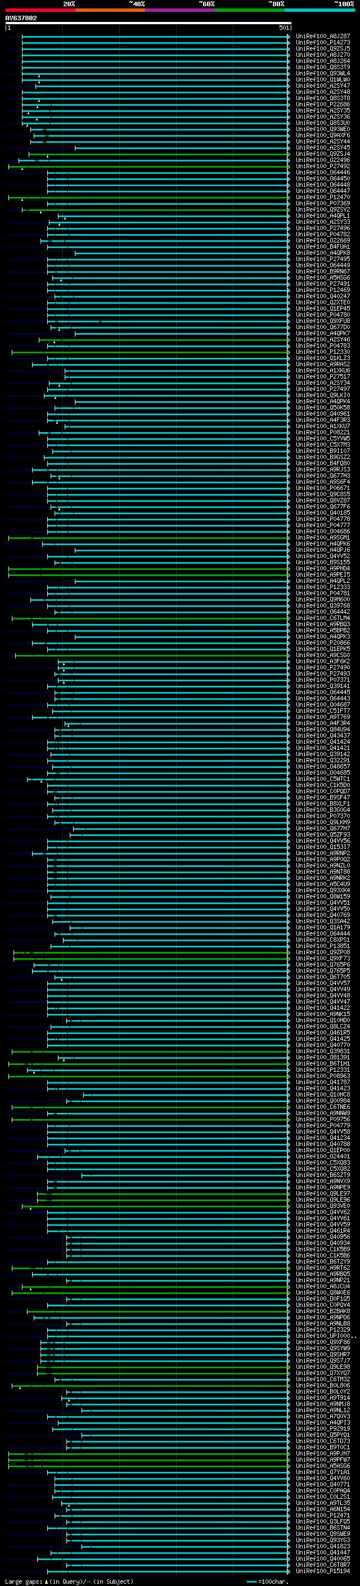Select the UniRef100_Q32291 label
Viewport: 360px width, 1586px height.
(x=323, y=761)
